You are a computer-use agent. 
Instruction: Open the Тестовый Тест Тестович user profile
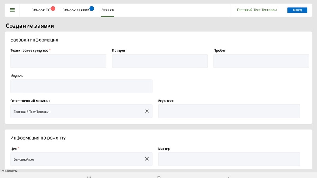(256, 10)
